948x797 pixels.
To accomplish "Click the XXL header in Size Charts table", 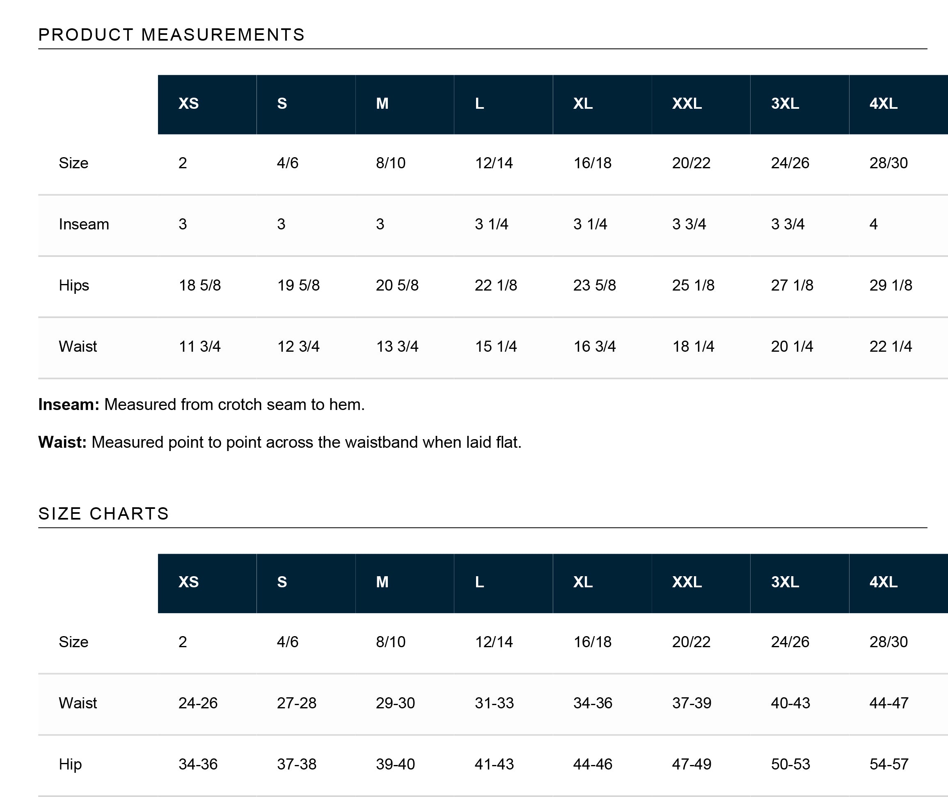I will pyautogui.click(x=687, y=582).
